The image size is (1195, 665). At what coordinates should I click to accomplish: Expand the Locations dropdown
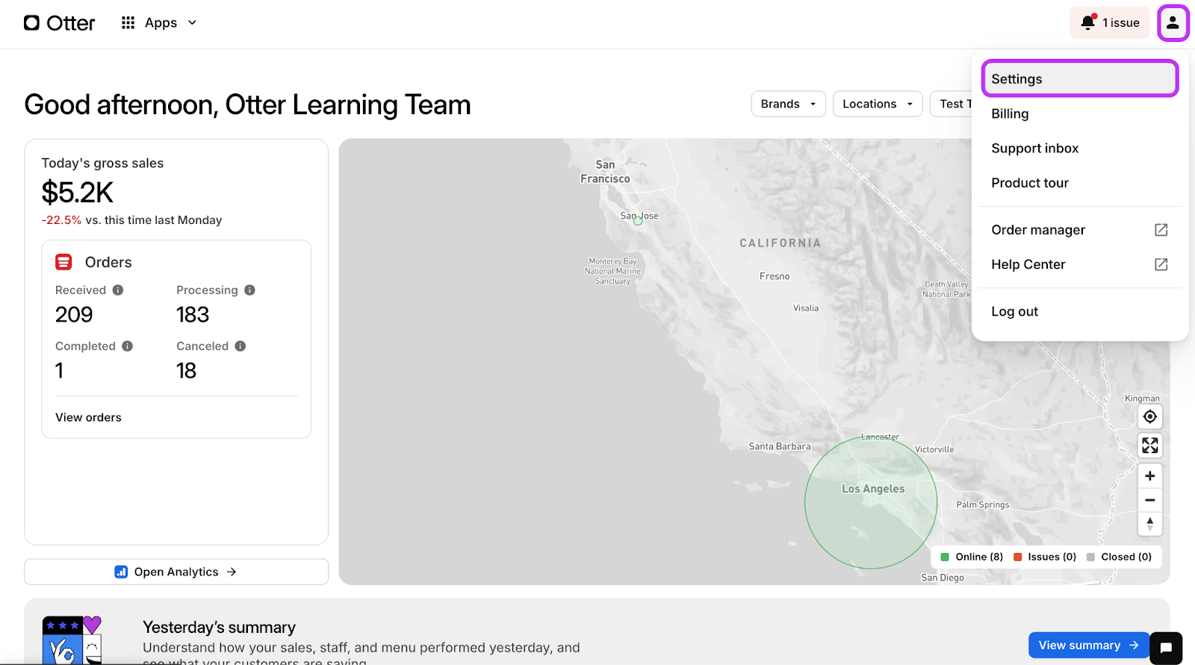(877, 104)
